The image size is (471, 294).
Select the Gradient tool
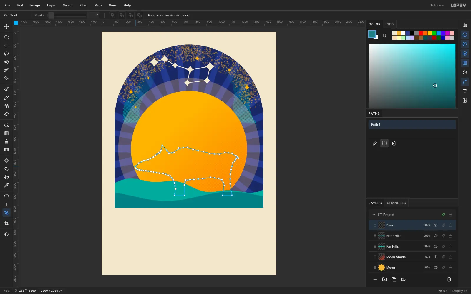6,133
